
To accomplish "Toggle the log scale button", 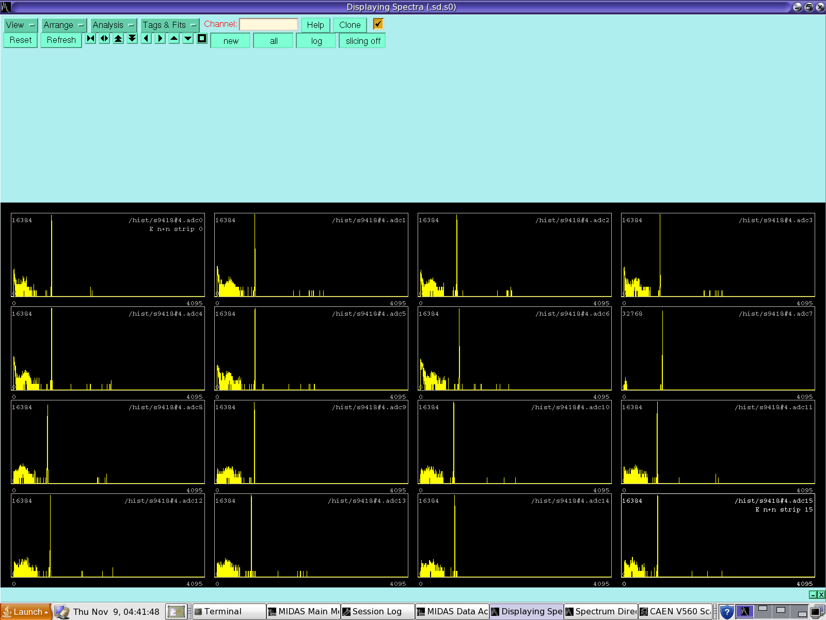I will [x=316, y=41].
